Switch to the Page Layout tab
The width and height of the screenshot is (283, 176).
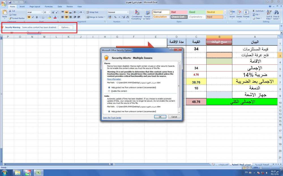(x=35, y=6)
